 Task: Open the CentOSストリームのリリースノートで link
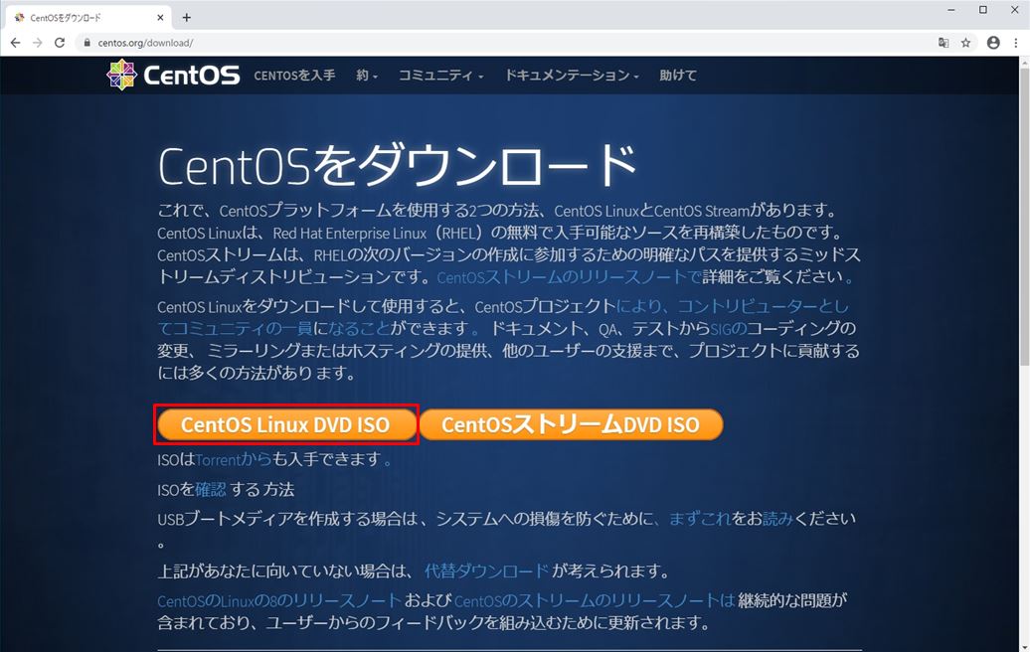(569, 277)
